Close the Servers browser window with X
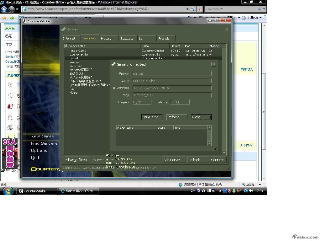 pos(226,29)
